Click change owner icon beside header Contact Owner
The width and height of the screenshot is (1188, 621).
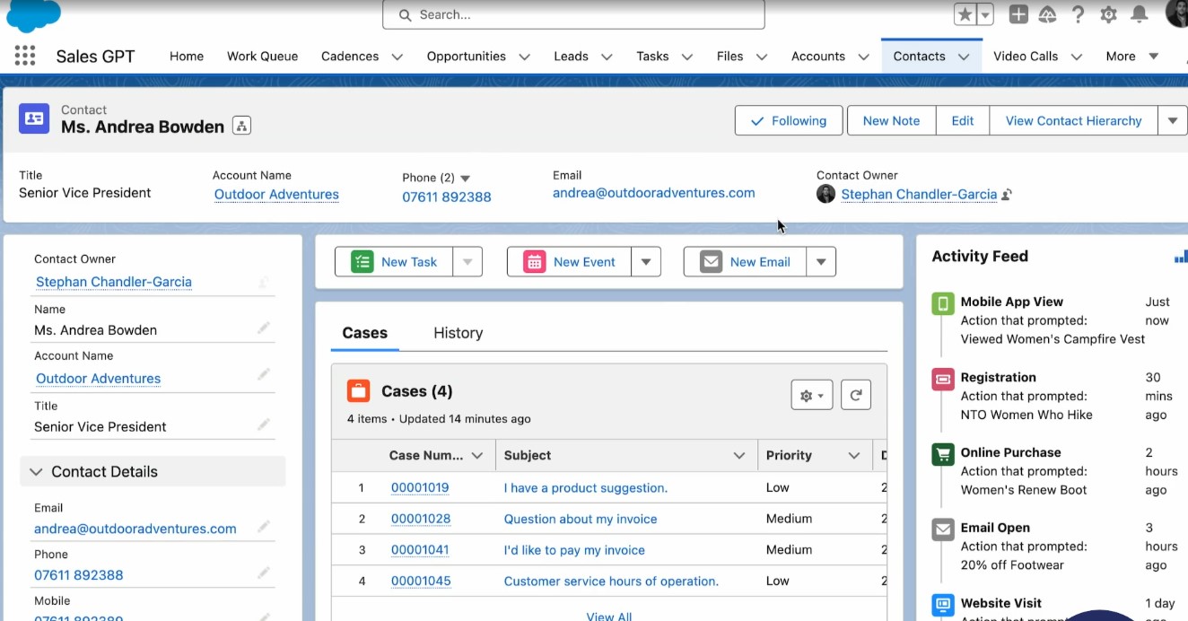point(1007,195)
